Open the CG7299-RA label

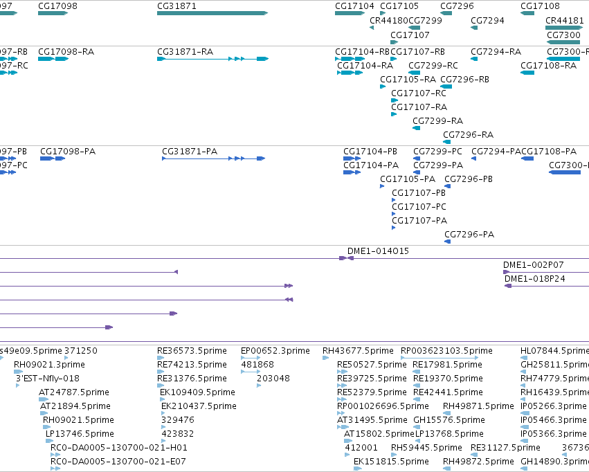438,121
